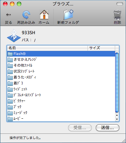
Task: Sort by the サイズ column header
Action: 101,48
